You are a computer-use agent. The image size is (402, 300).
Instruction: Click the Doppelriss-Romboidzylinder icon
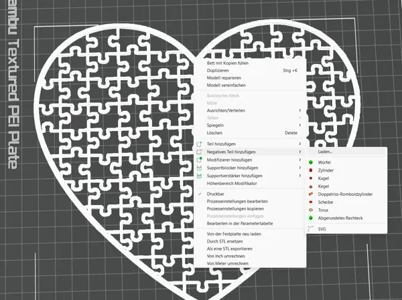[x=311, y=194]
